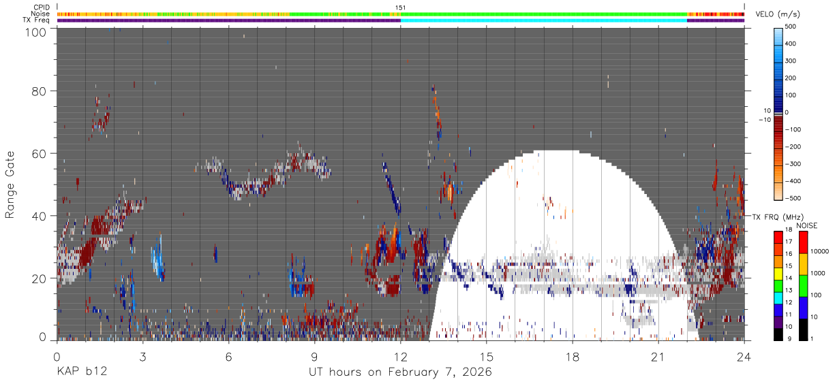Image resolution: width=837 pixels, height=386 pixels.
Task: Select the cyan segment of TX FRQ colorbar
Action: [x=778, y=297]
